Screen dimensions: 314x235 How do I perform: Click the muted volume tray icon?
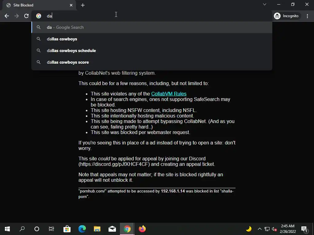pyautogui.click(x=274, y=229)
